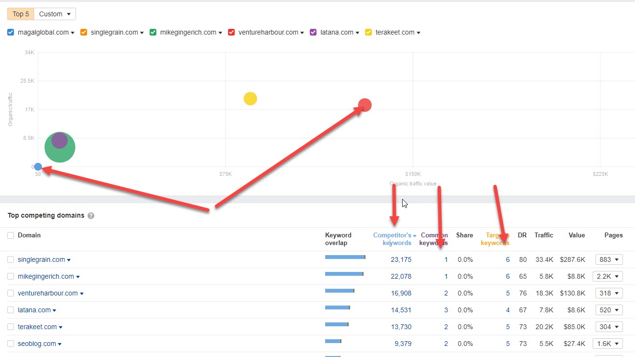Select the terakeet.com table row checkbox
The width and height of the screenshot is (635, 357).
click(x=11, y=327)
